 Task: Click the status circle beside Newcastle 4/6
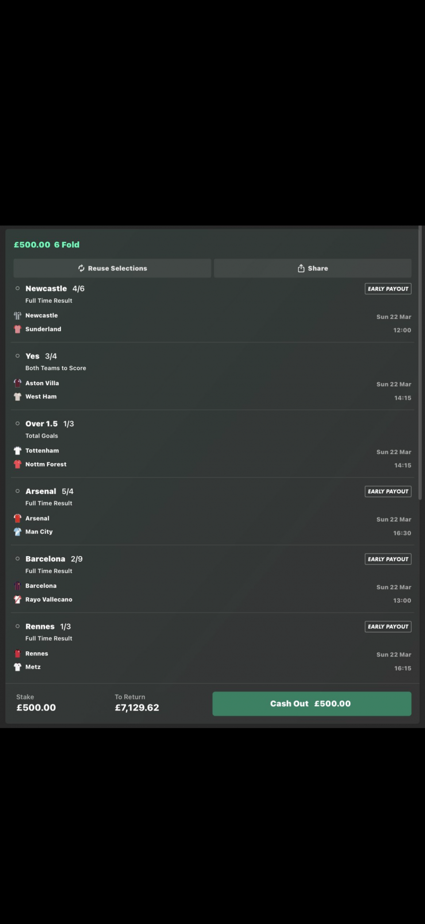tap(18, 289)
